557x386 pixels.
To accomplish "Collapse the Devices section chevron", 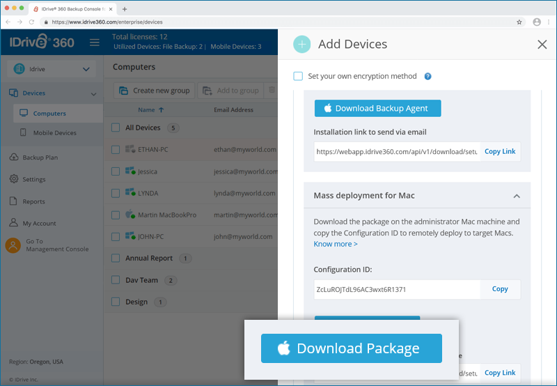I will pos(93,94).
